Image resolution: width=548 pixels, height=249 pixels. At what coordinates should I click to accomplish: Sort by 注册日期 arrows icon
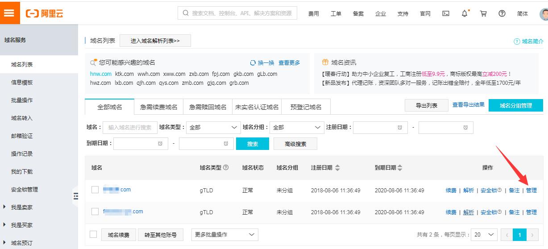[337, 168]
